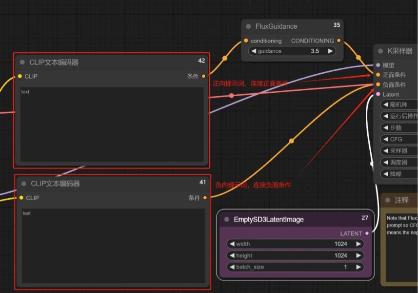Click the conditioning input port on FluxGuidance
This screenshot has height=293, width=418.
tap(246, 41)
